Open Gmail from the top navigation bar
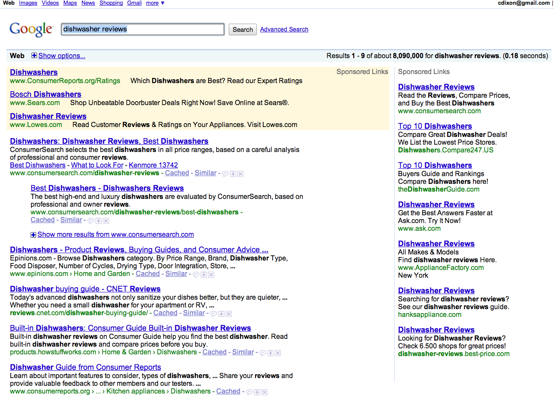Screen dimensions: 554x400 (134, 3)
